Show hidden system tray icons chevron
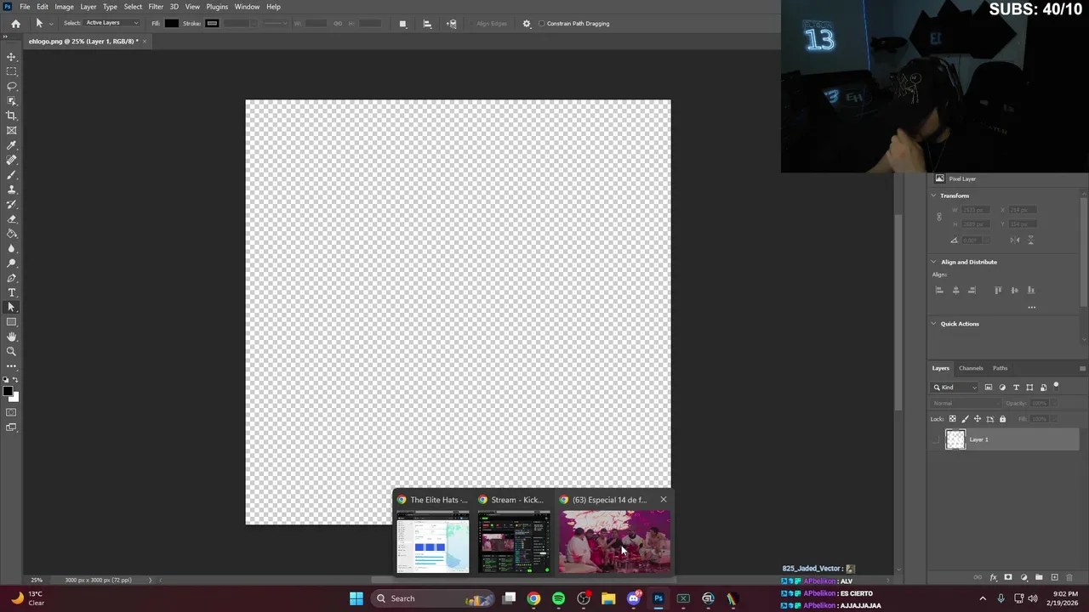The width and height of the screenshot is (1089, 612). 983,598
